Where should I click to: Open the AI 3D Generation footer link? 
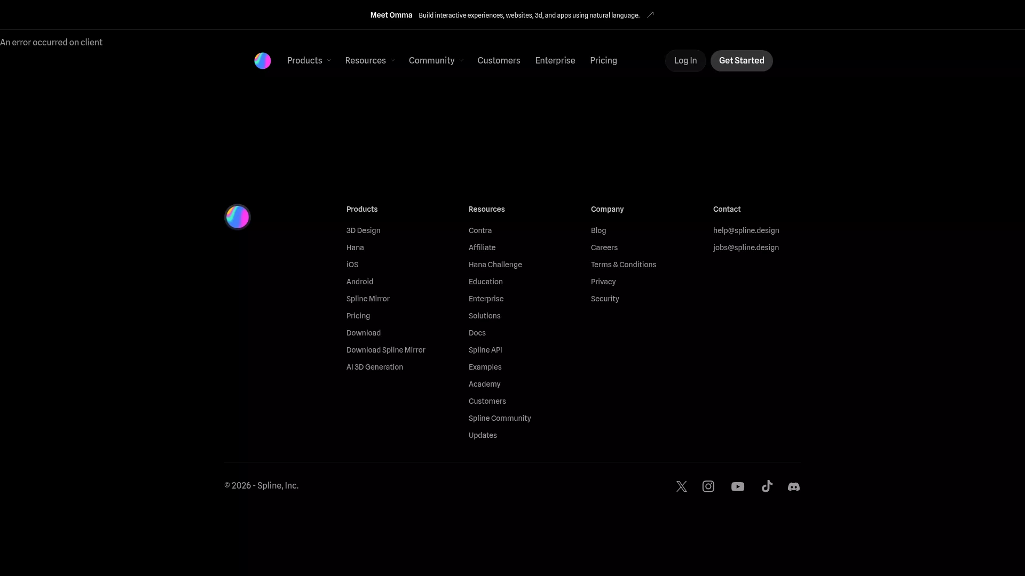click(375, 367)
